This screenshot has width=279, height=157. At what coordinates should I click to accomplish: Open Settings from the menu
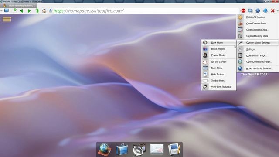tap(258, 49)
